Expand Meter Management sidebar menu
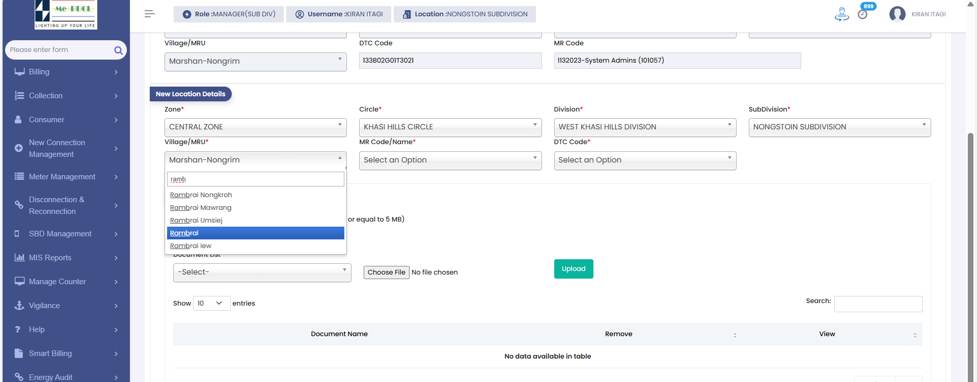 66,177
